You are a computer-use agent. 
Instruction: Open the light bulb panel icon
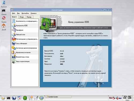[31, 98]
